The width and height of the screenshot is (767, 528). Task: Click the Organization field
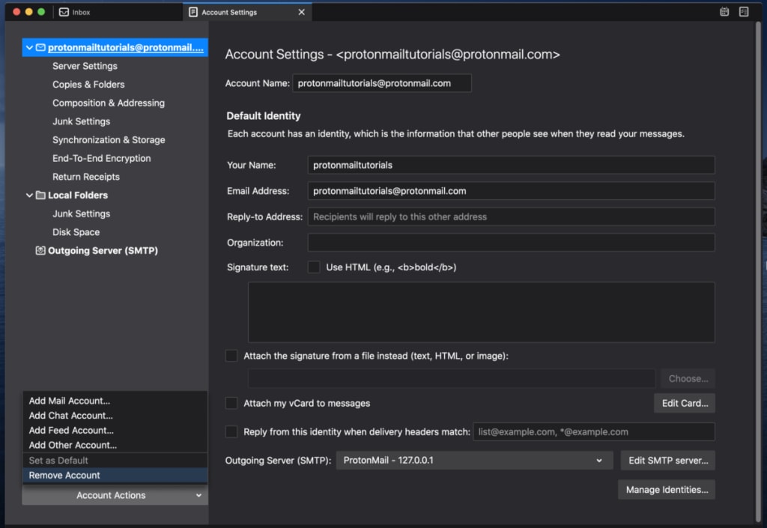[511, 243]
